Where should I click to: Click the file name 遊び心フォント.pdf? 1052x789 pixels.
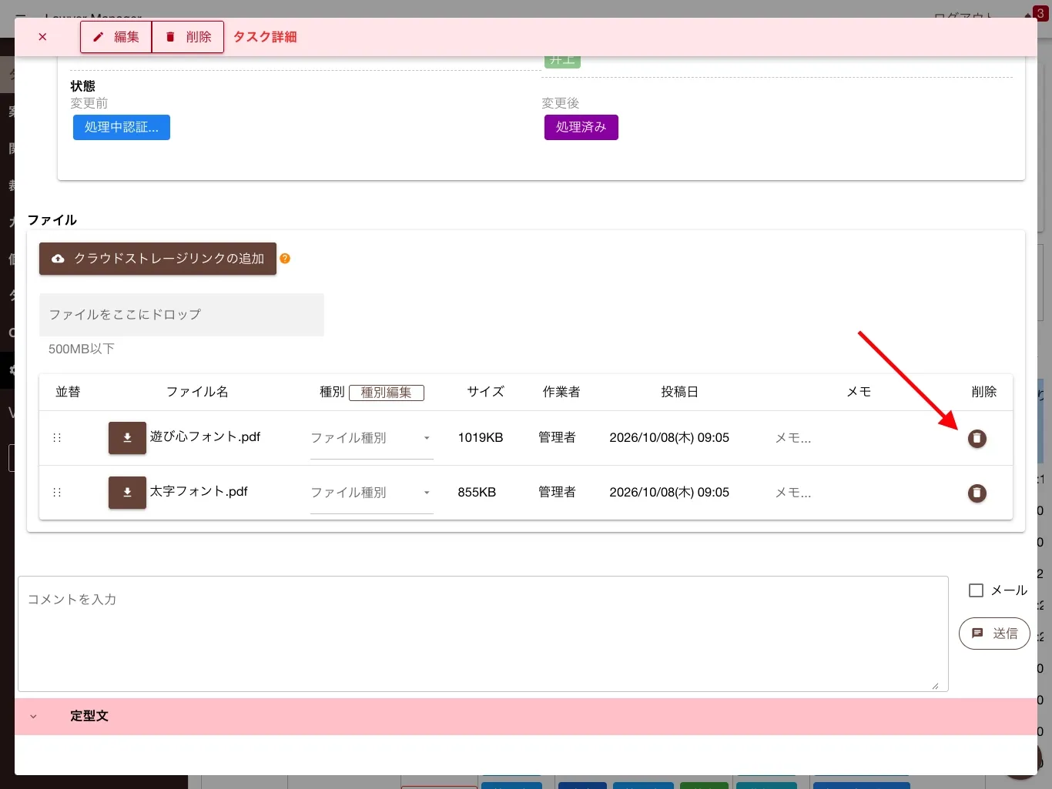click(x=205, y=436)
